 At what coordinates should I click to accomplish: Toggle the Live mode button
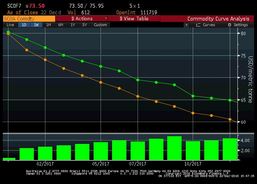(x=10, y=25)
